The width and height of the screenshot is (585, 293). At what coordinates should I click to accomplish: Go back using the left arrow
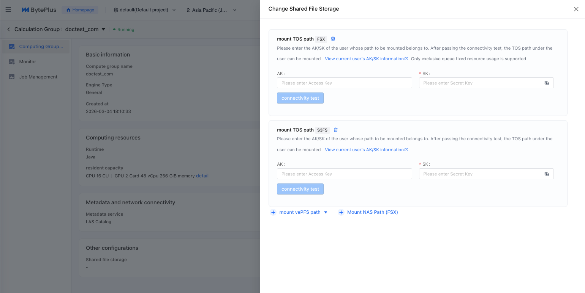click(9, 30)
